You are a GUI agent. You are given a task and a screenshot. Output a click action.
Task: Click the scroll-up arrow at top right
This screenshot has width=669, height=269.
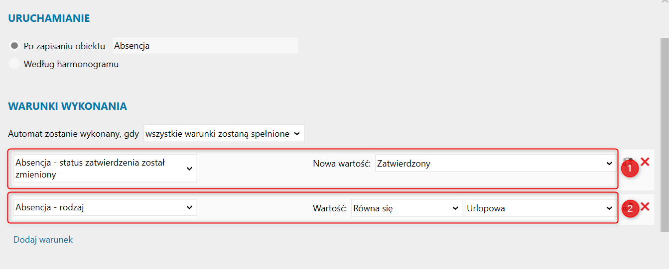click(665, 2)
